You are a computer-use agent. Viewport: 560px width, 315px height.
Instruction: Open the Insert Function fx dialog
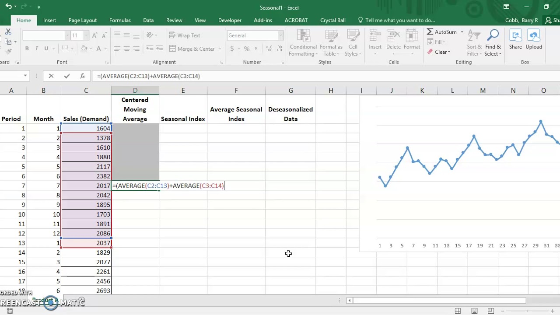[x=82, y=76]
